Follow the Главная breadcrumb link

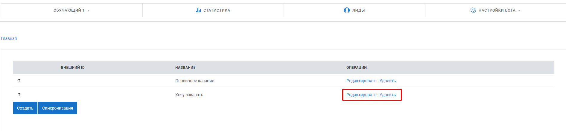click(9, 38)
